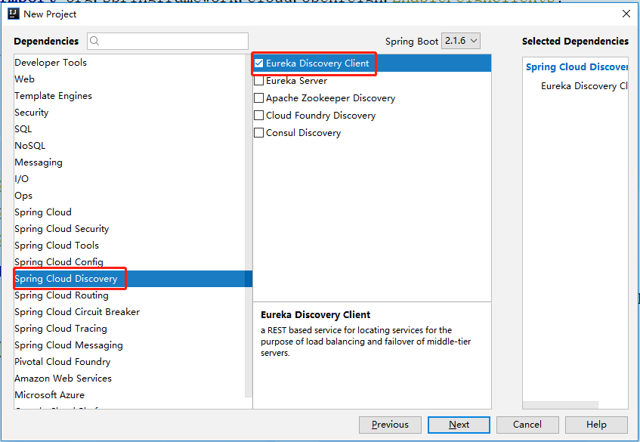Viewport: 640px width, 442px height.
Task: Click Spring Cloud Discovery group in Selected Dependencies
Action: coord(577,67)
